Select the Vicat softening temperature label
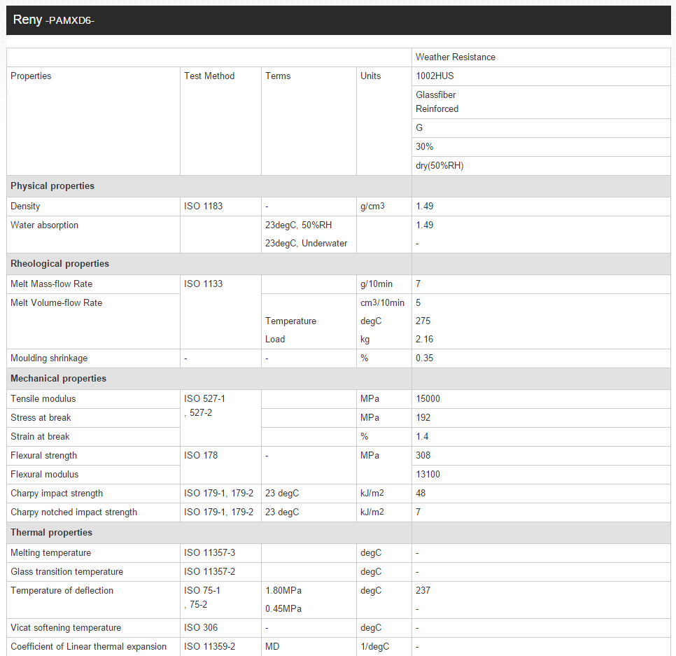Screen dimensions: 676x656 [x=66, y=628]
